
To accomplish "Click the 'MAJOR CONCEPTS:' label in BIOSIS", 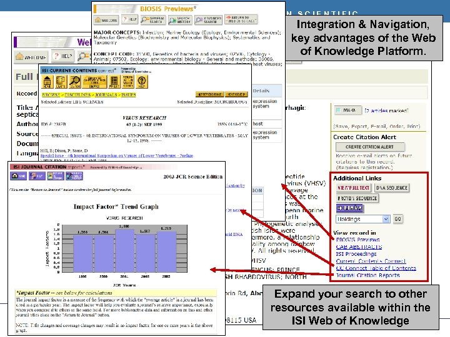I will pos(117,32).
